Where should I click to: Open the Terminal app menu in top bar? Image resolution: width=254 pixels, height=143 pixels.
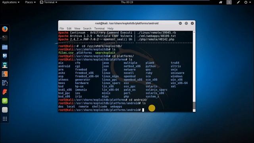pos(48,2)
